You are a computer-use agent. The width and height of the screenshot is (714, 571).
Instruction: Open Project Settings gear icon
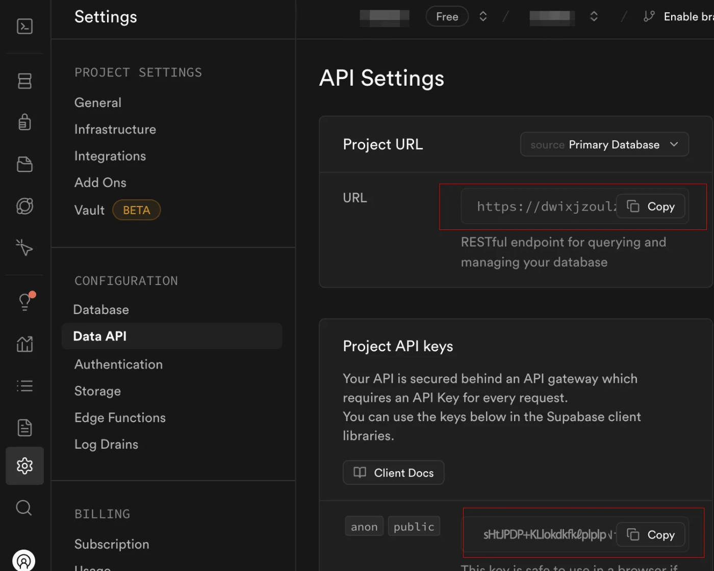24,465
